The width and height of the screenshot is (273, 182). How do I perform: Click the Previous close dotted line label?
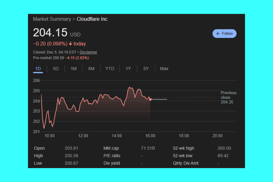(x=228, y=97)
